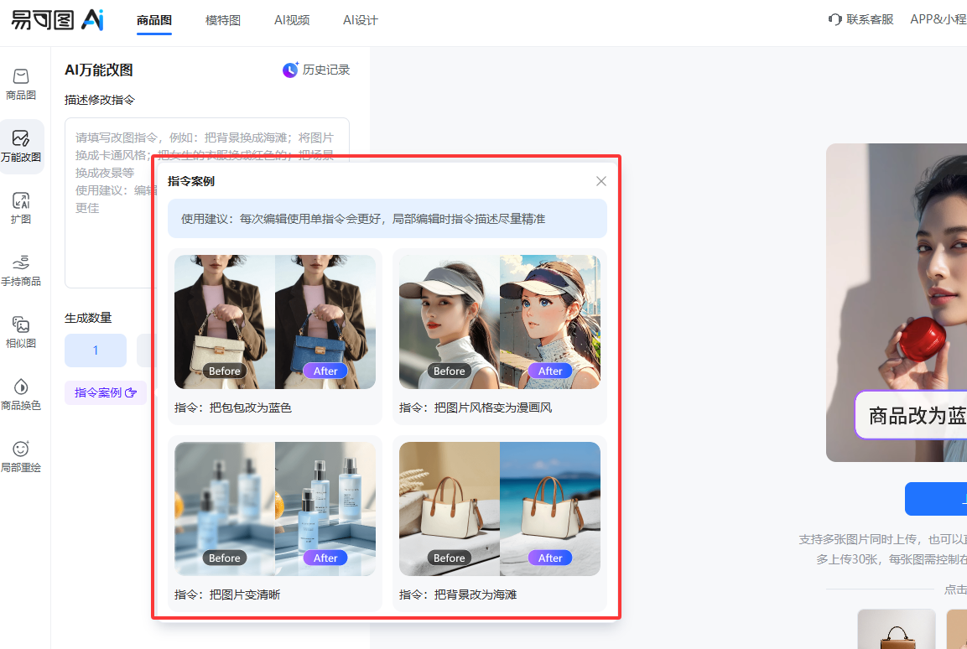Open 历史记录 history clock icon
Image resolution: width=967 pixels, height=649 pixels.
(290, 70)
